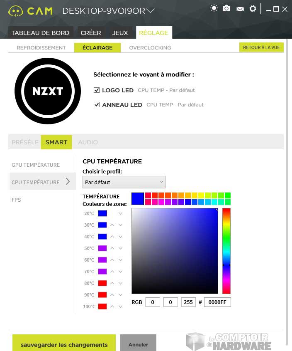This screenshot has width=292, height=351.
Task: Click the hex color code input field
Action: coord(217,302)
